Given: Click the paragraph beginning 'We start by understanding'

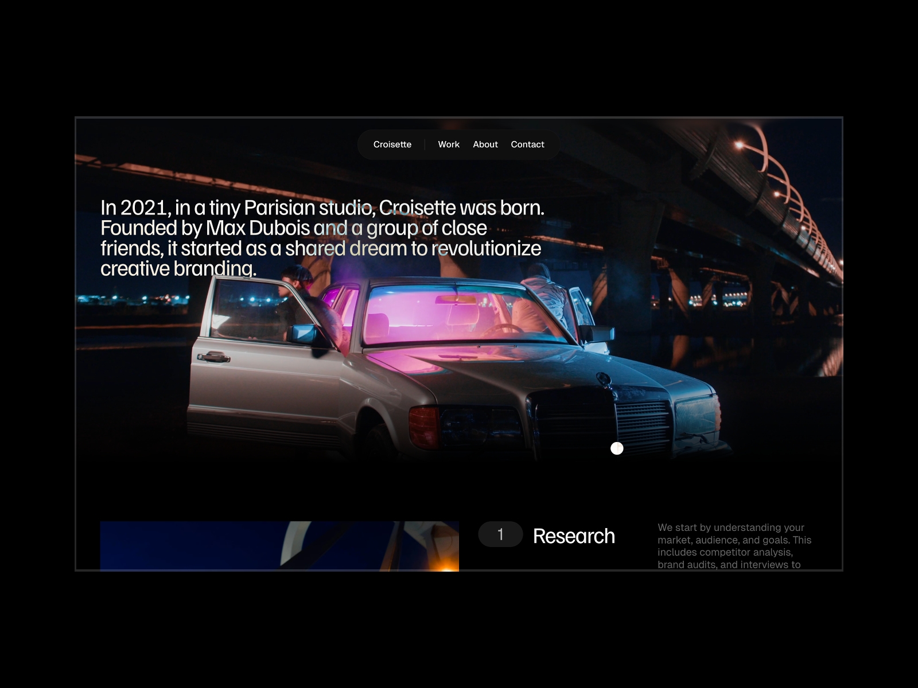Looking at the screenshot, I should click(x=734, y=546).
